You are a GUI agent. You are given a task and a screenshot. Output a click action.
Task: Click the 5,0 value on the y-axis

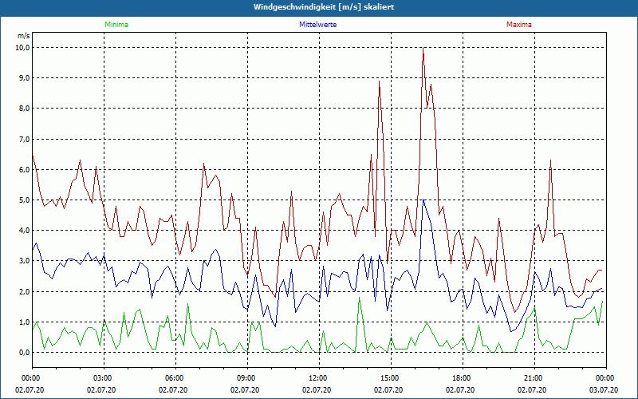click(x=23, y=199)
